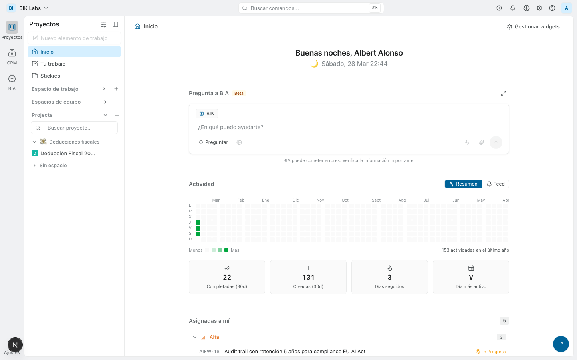Click the notifications bell icon

pos(513,8)
